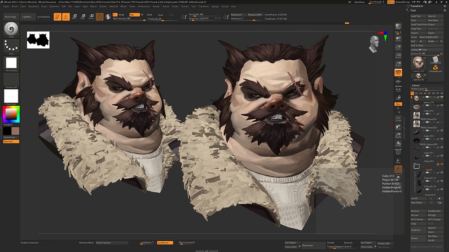The width and height of the screenshot is (449, 252).
Task: Click the orange sculptris sphere icon
Action: pyautogui.click(x=99, y=17)
